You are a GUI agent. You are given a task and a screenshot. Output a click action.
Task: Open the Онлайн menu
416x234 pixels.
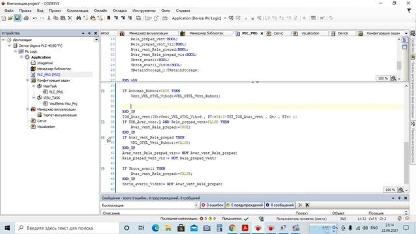click(x=101, y=10)
